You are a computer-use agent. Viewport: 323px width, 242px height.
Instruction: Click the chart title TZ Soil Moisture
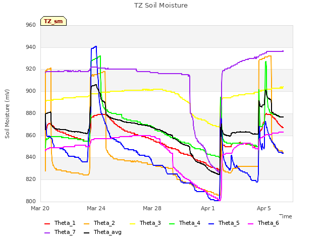coord(161,6)
